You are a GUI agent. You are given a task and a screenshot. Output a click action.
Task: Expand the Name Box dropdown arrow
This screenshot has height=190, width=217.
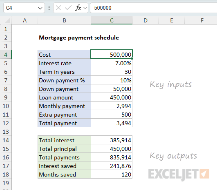(40, 8)
